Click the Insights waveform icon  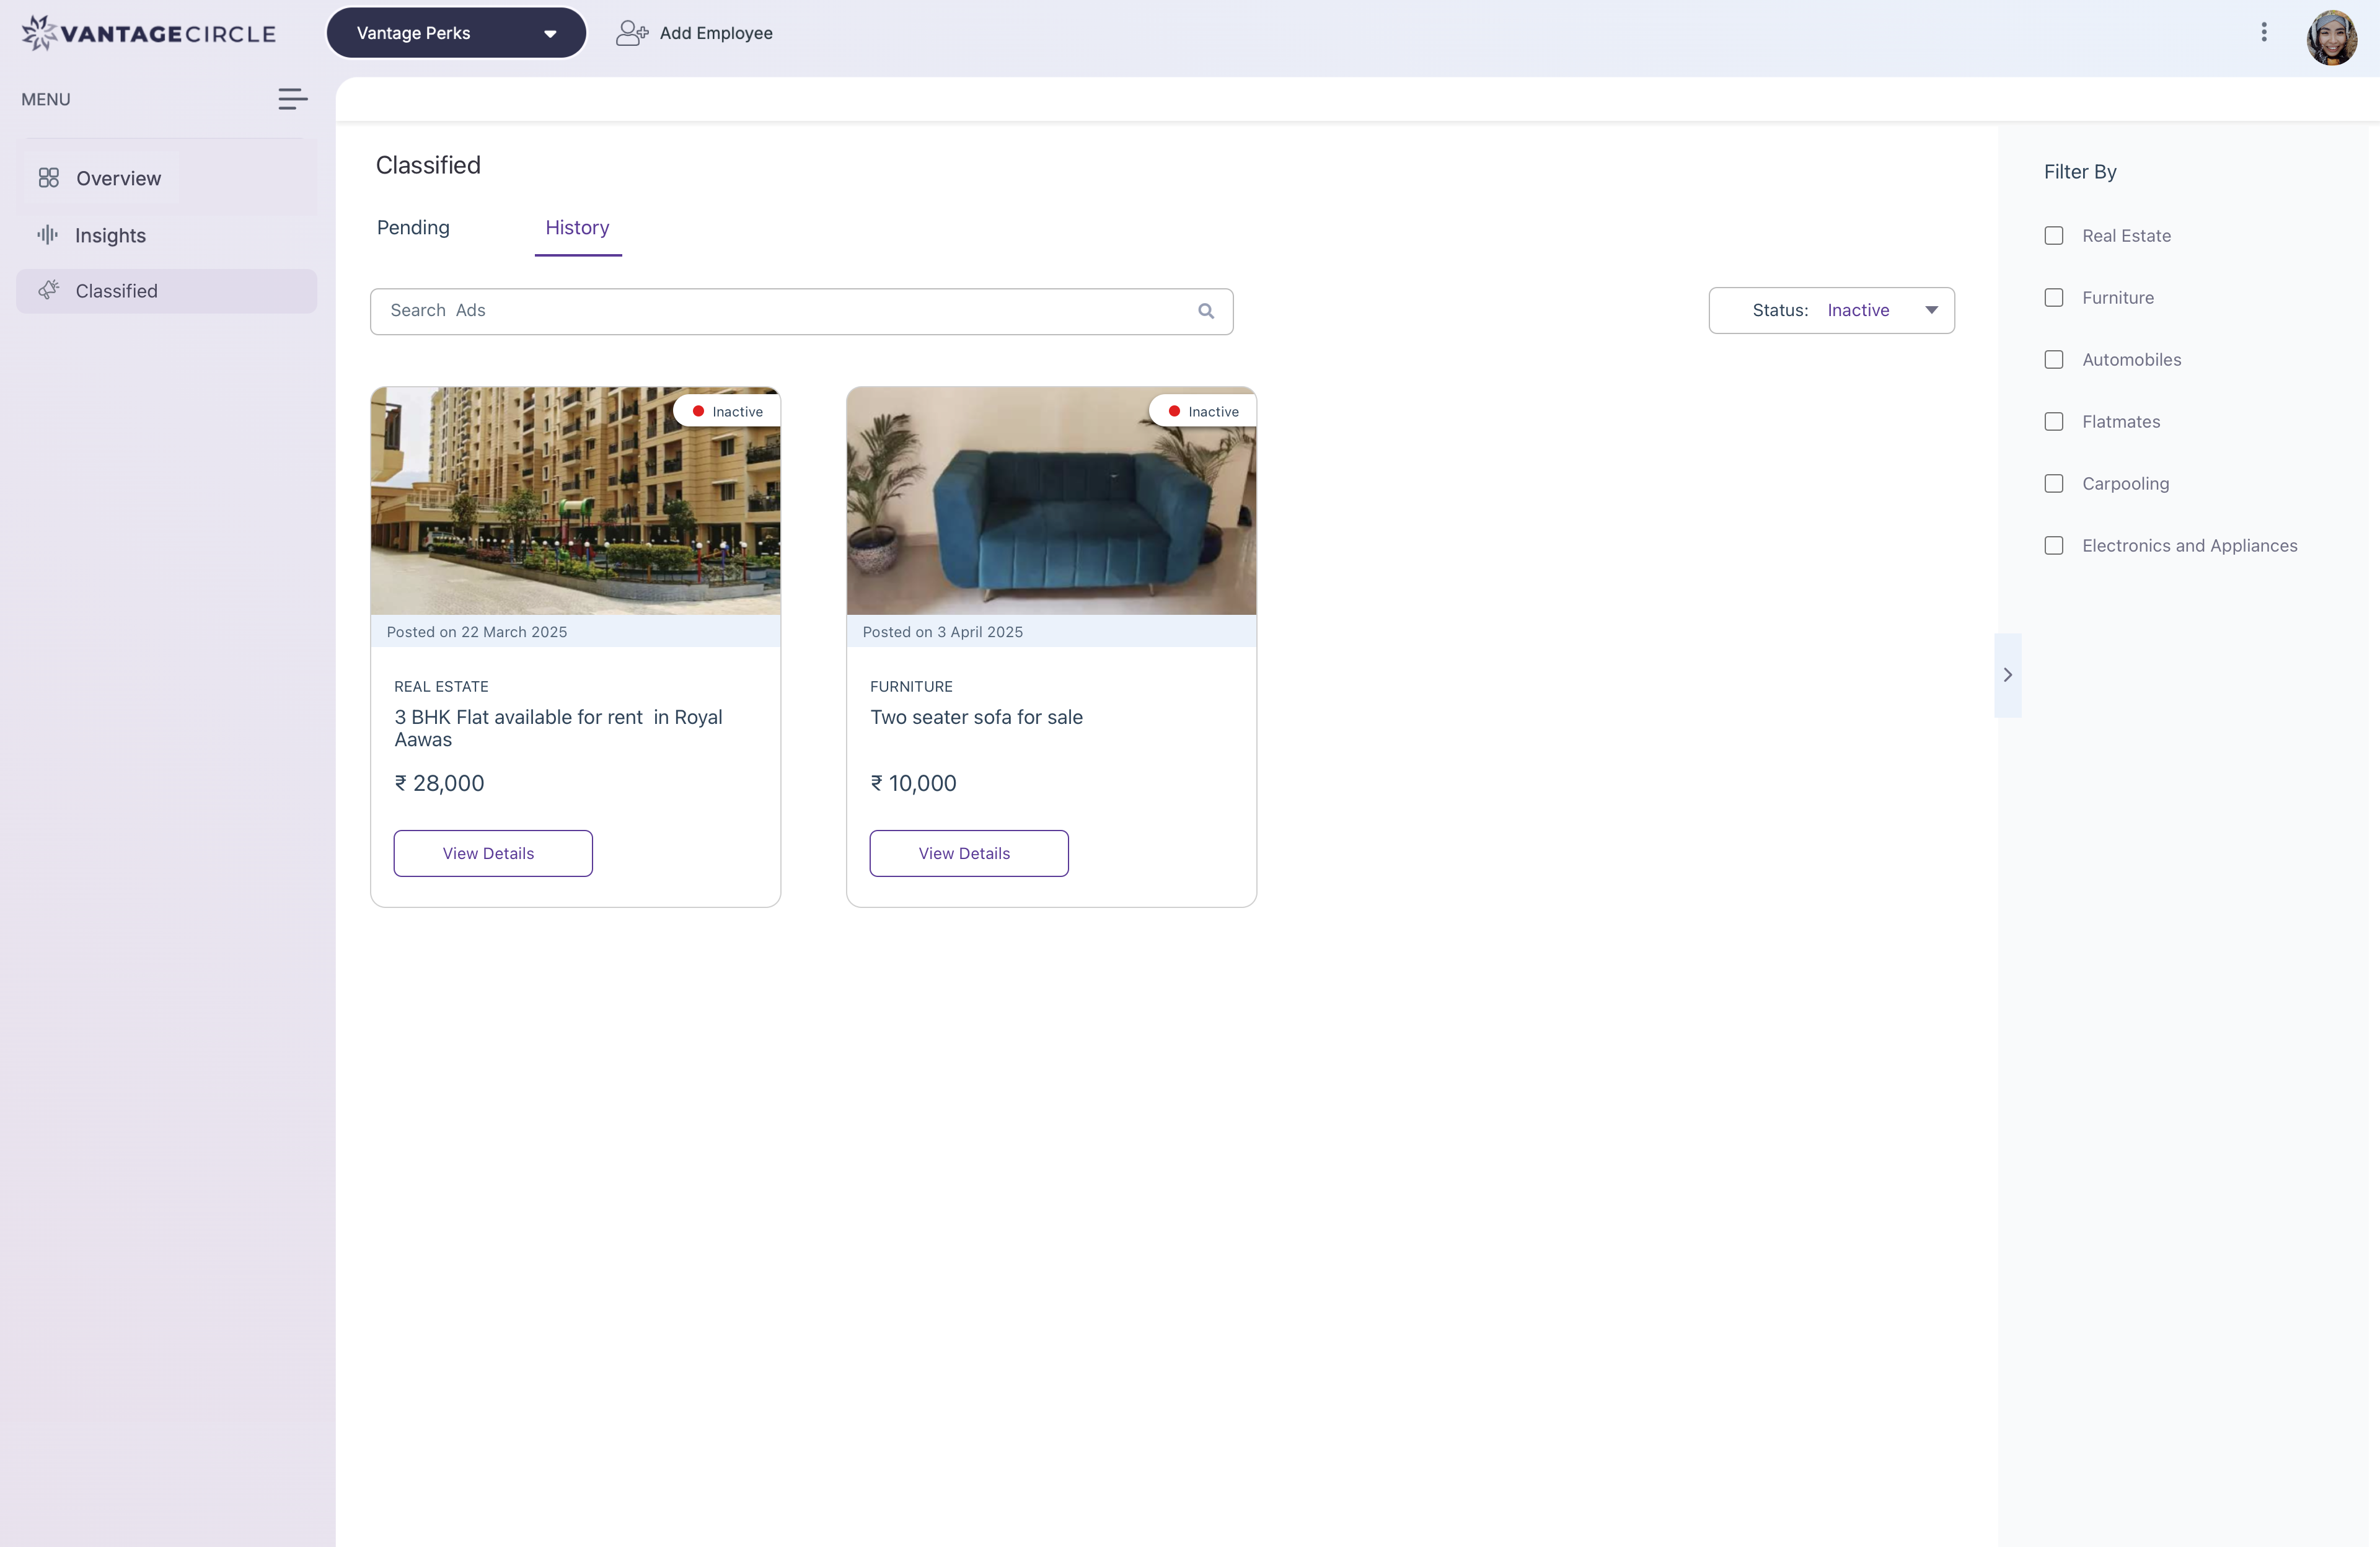coord(47,235)
